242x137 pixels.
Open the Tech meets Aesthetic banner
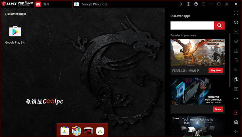pos(198,126)
